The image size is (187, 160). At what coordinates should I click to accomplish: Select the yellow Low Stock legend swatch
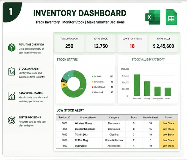pos(93,82)
